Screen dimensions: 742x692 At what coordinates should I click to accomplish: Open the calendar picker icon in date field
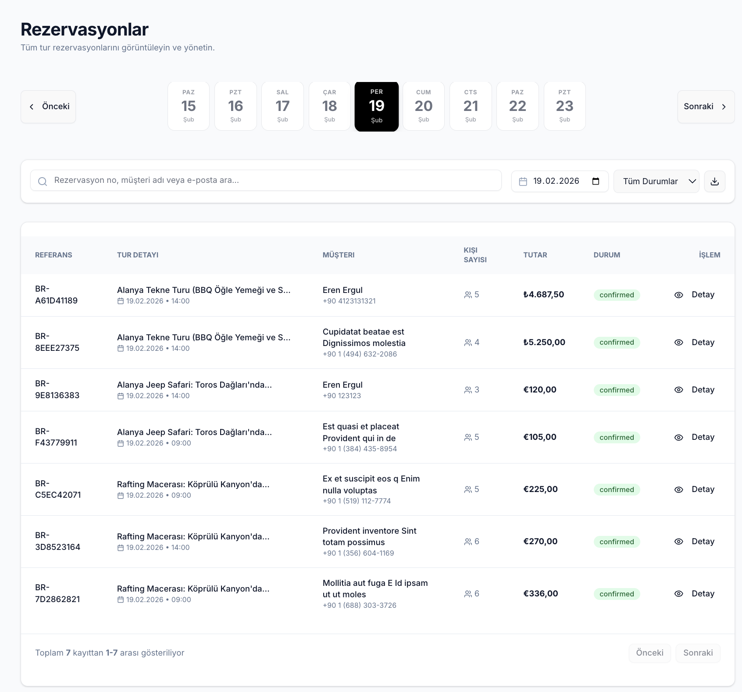coord(596,181)
